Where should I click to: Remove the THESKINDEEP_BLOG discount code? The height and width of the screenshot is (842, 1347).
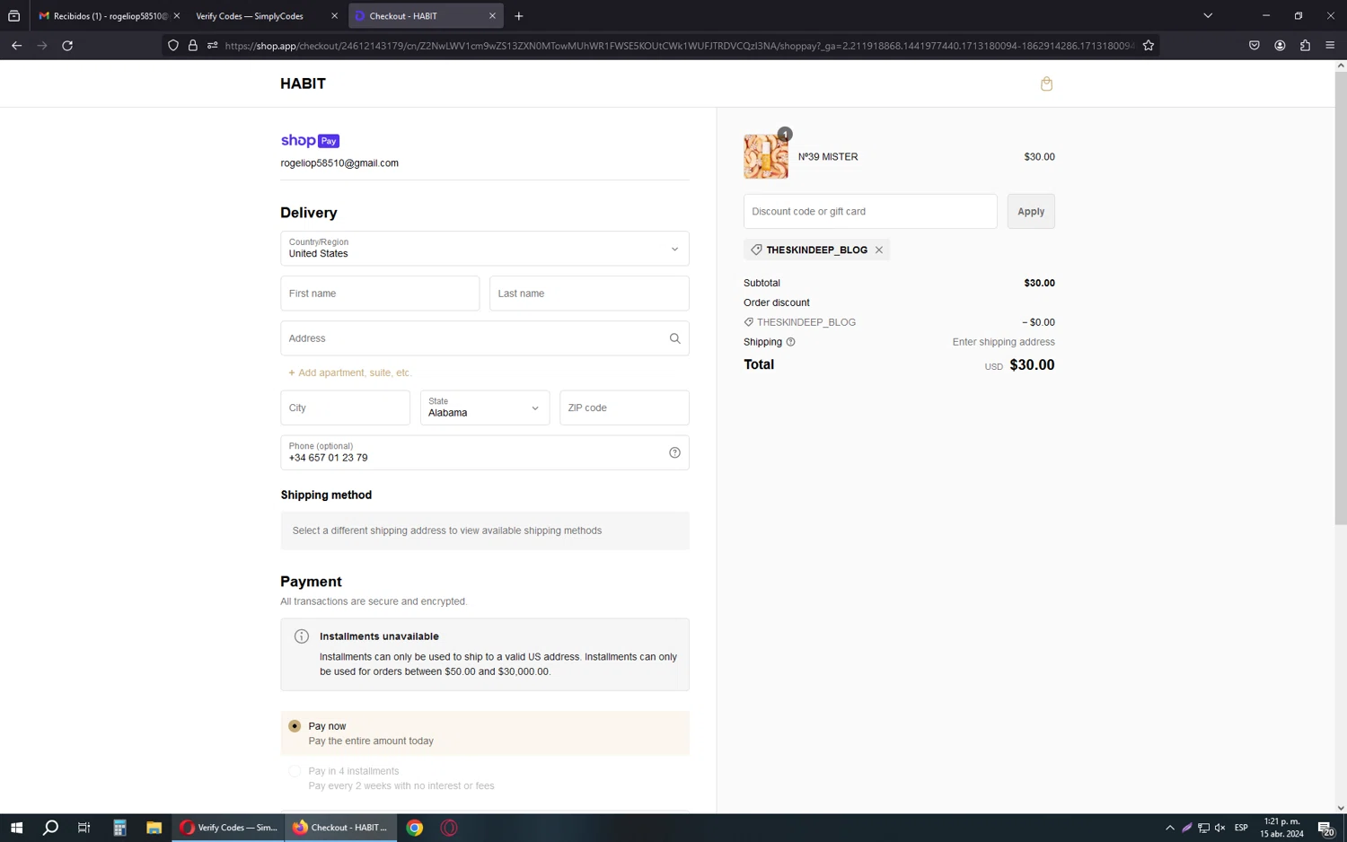pos(879,250)
